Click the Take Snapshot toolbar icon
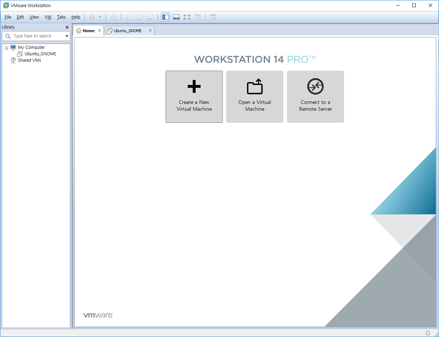 pyautogui.click(x=129, y=17)
